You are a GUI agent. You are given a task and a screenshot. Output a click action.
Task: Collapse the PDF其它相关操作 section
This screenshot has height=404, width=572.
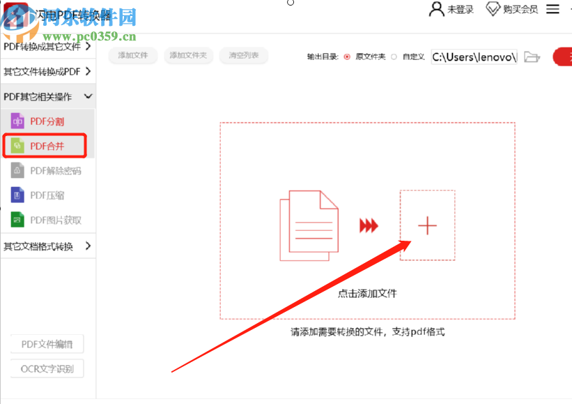coord(45,96)
